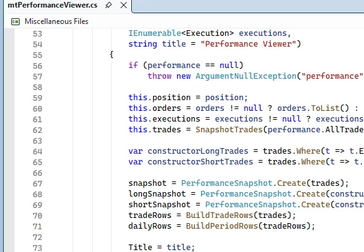
Task: Click constructorShortTrades variable name
Action: pos(200,162)
